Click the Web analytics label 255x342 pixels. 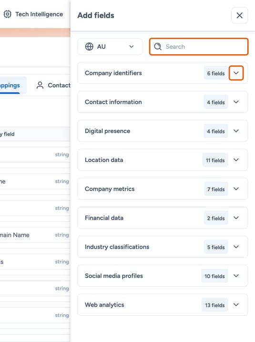[104, 305]
